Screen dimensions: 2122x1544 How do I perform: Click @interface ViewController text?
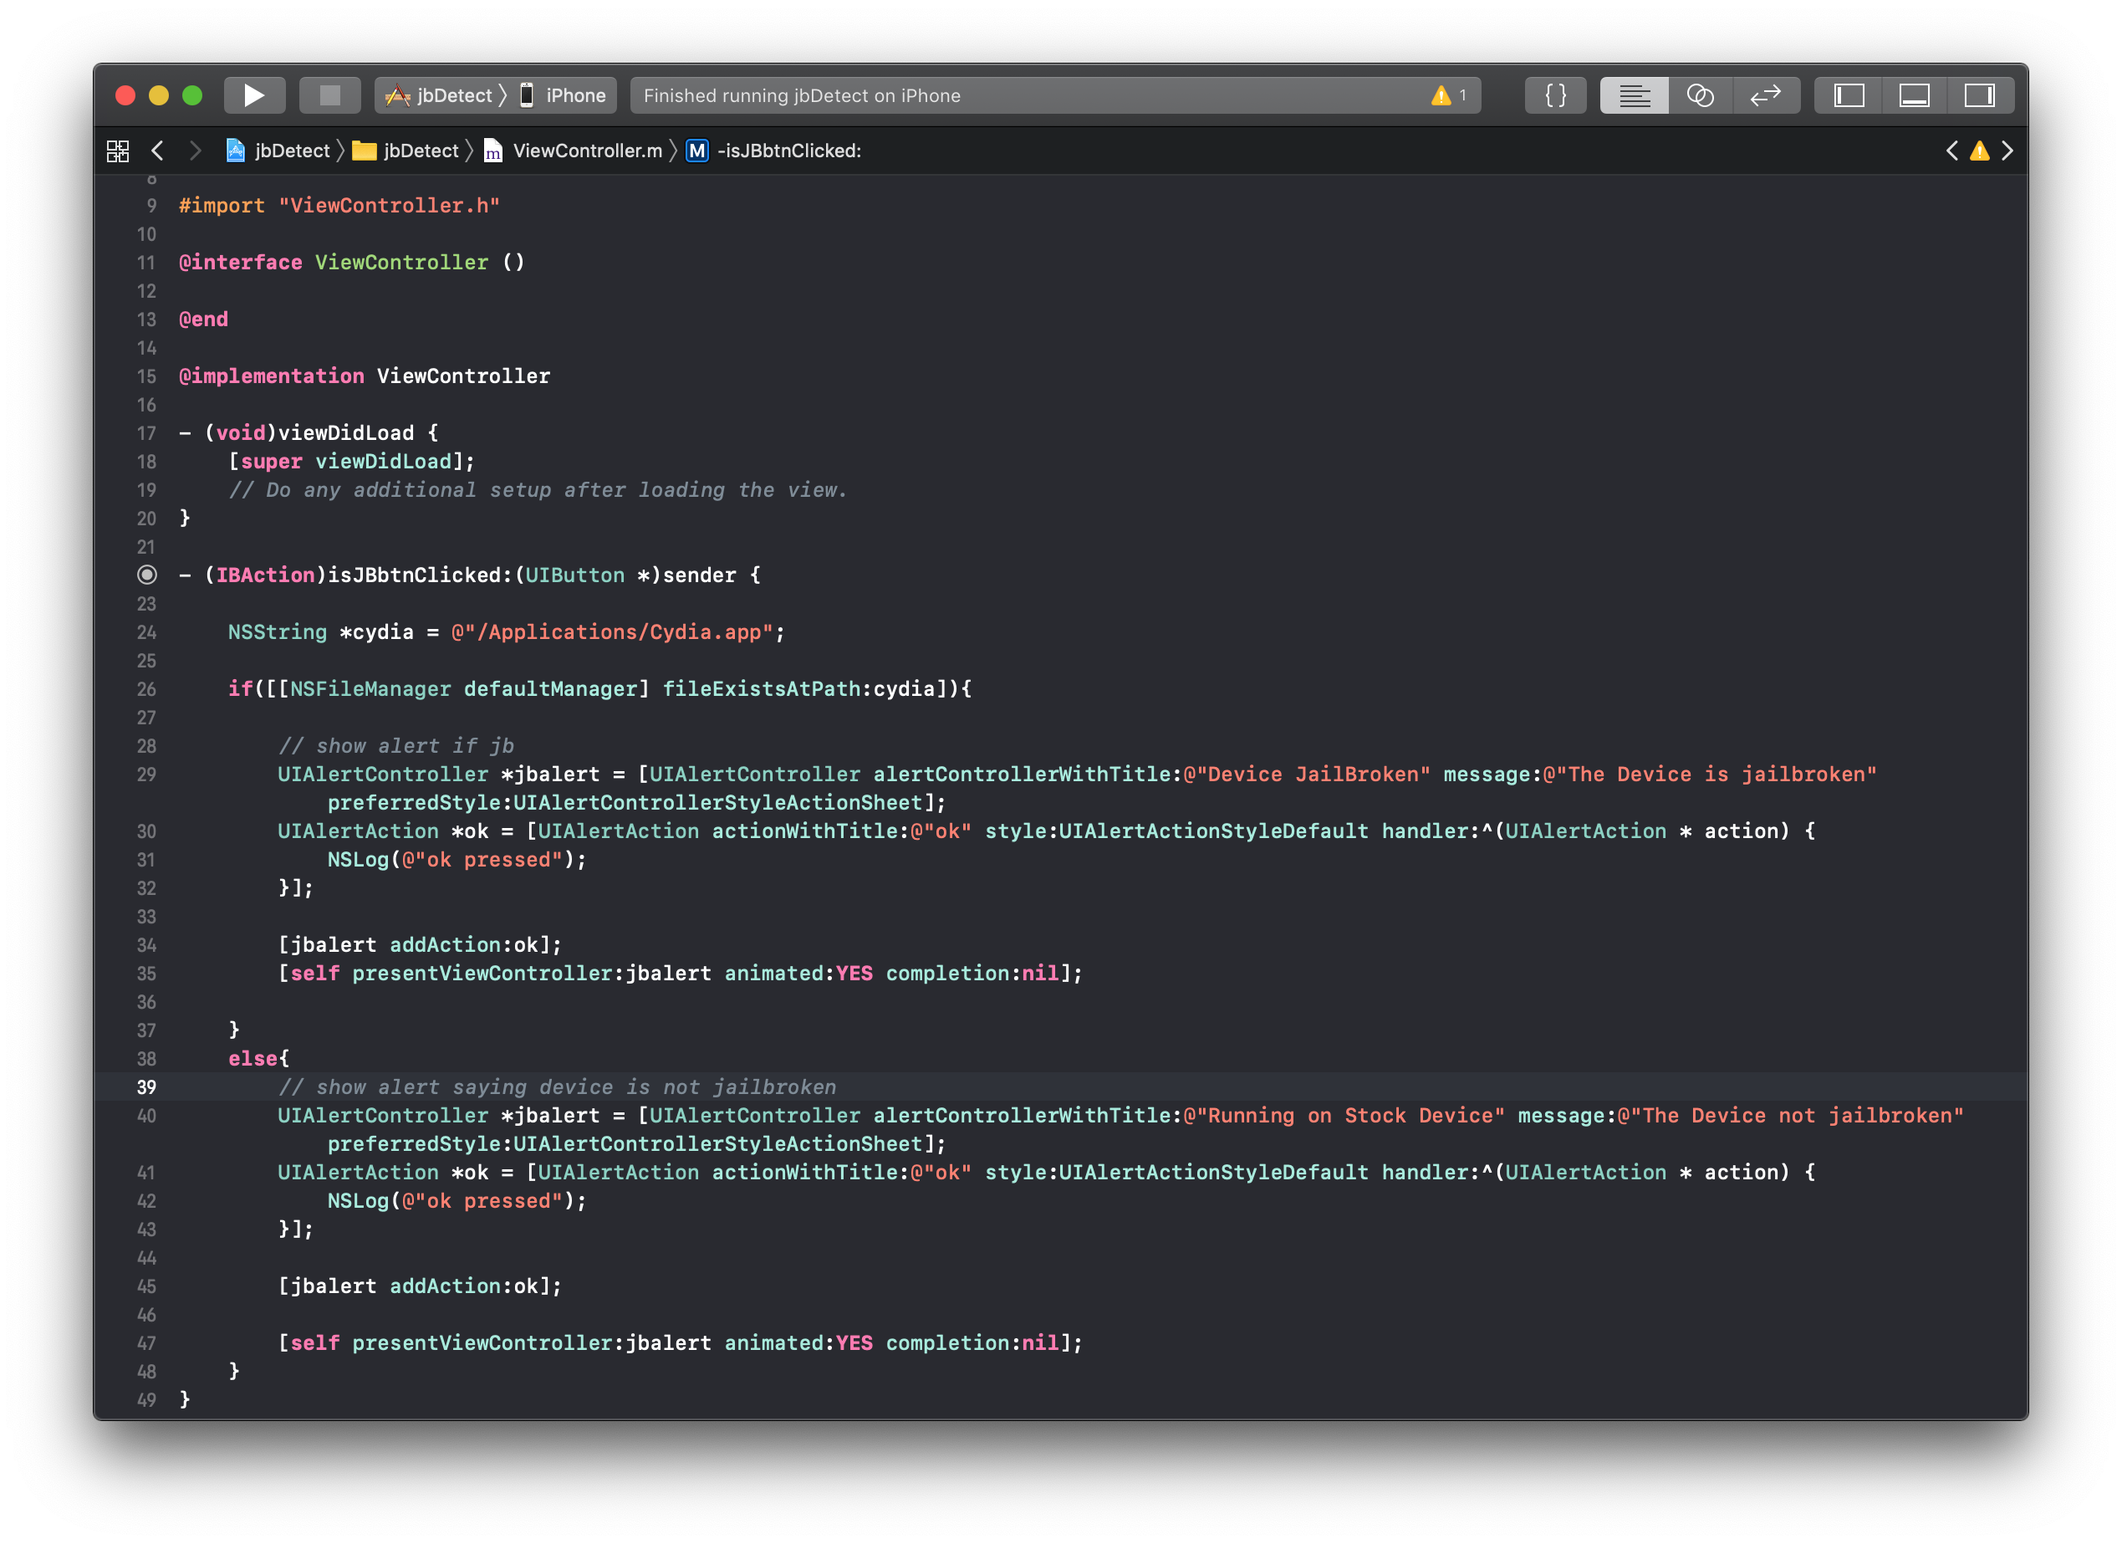tap(333, 262)
